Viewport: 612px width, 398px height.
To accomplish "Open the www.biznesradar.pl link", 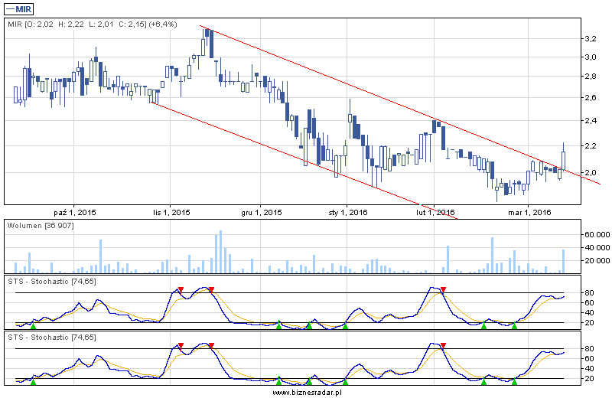I will (x=306, y=392).
